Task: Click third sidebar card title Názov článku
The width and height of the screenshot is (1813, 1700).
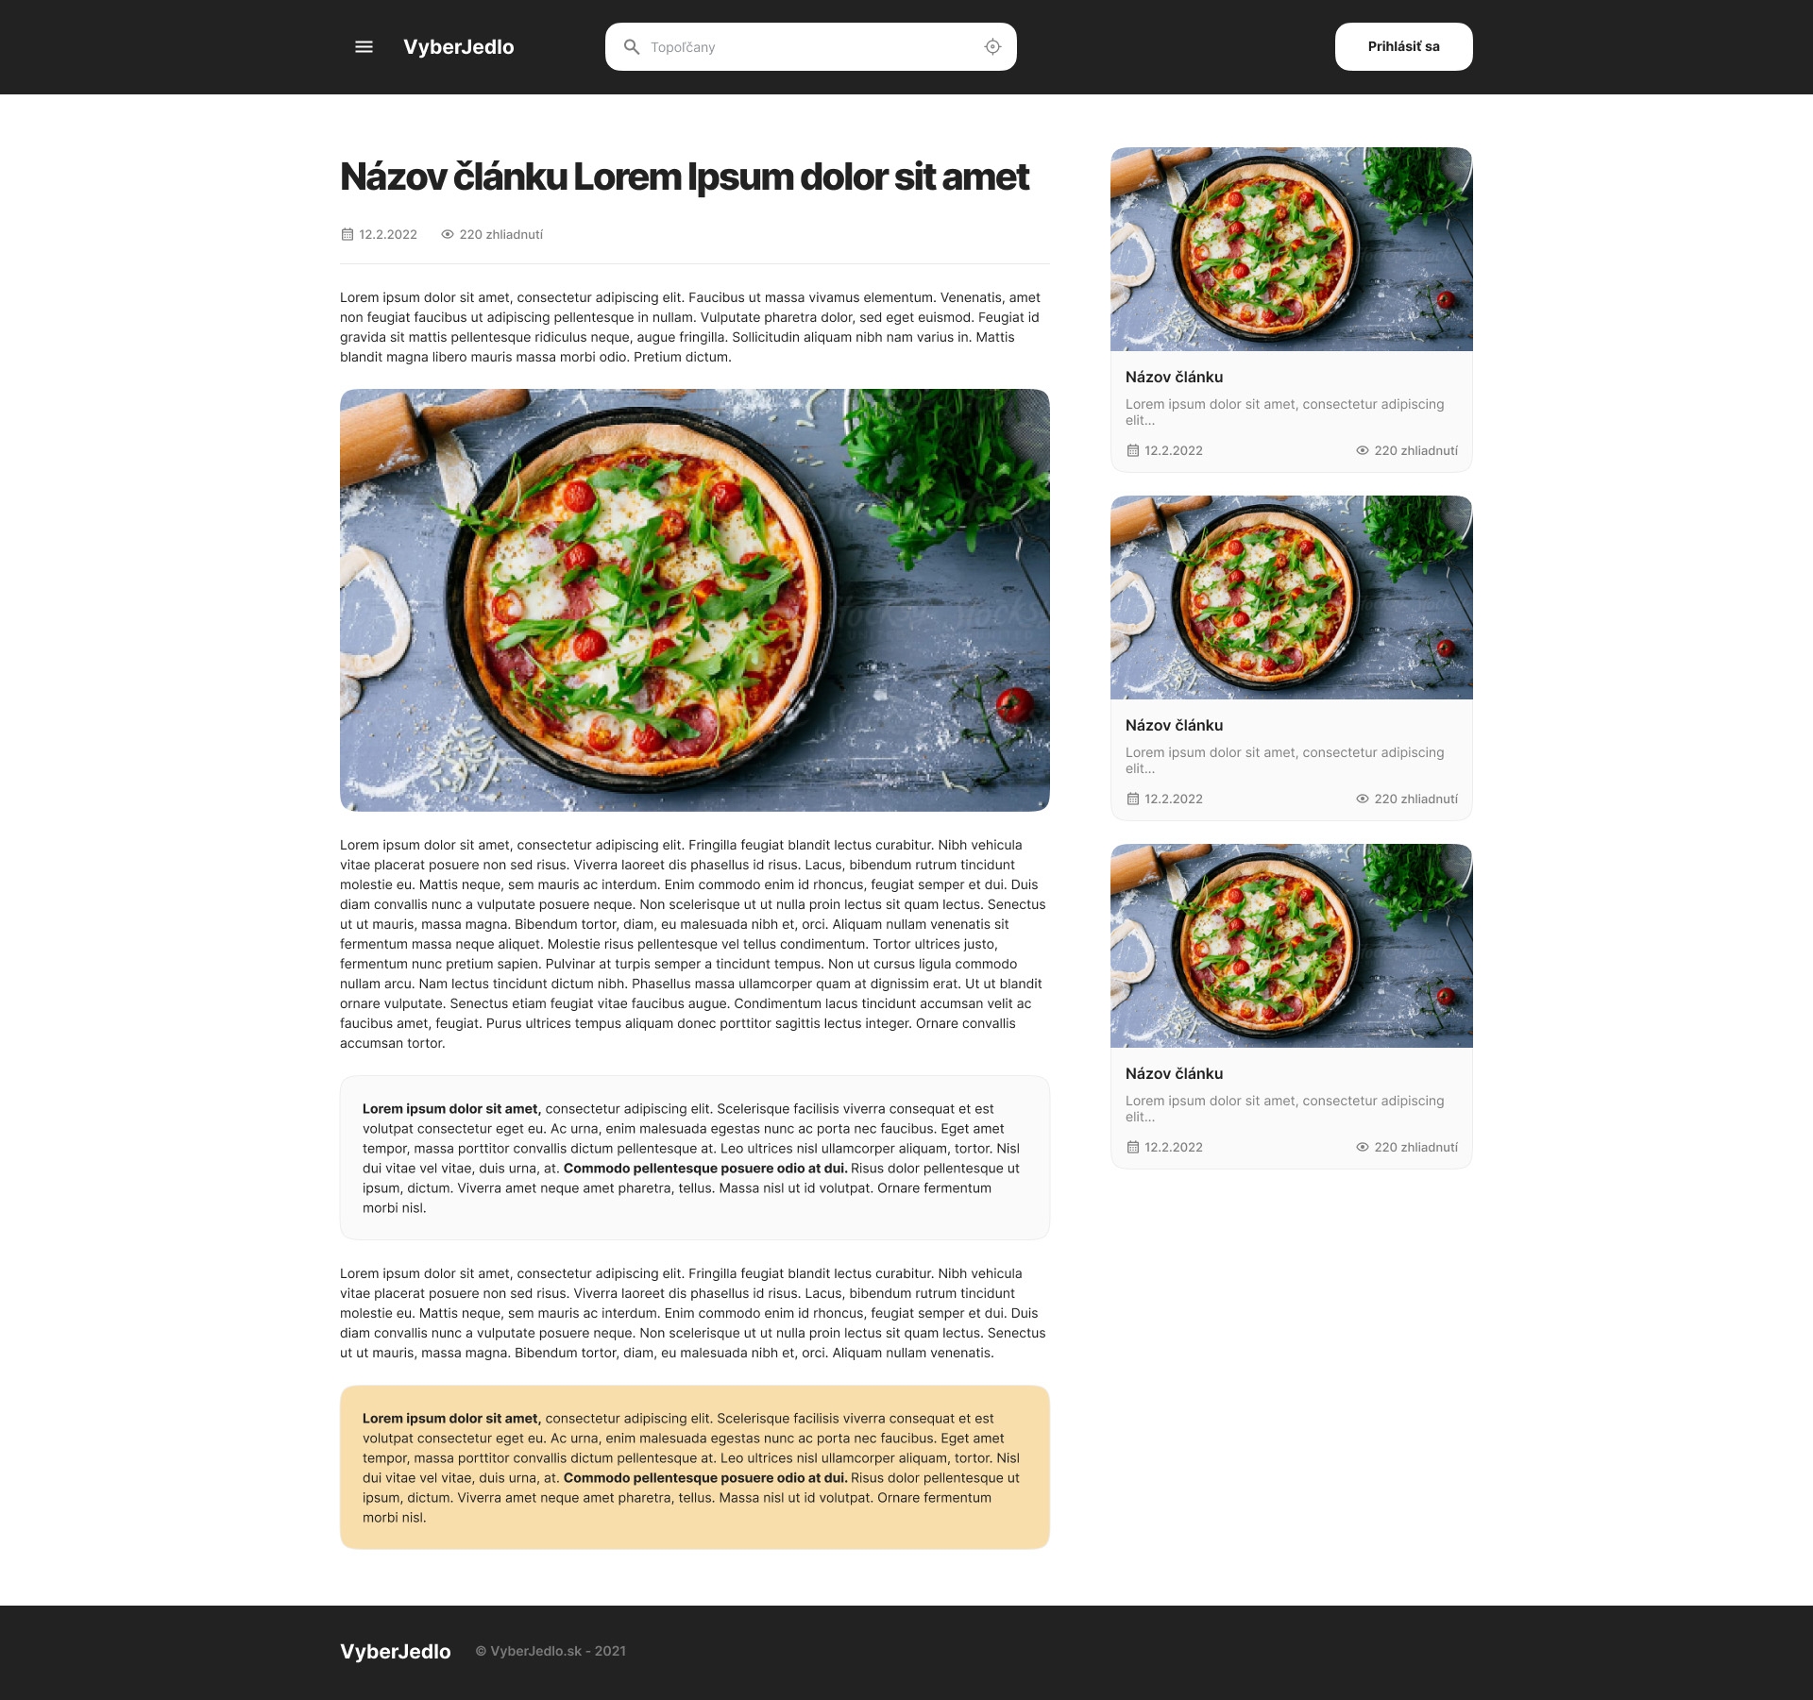Action: point(1174,1073)
